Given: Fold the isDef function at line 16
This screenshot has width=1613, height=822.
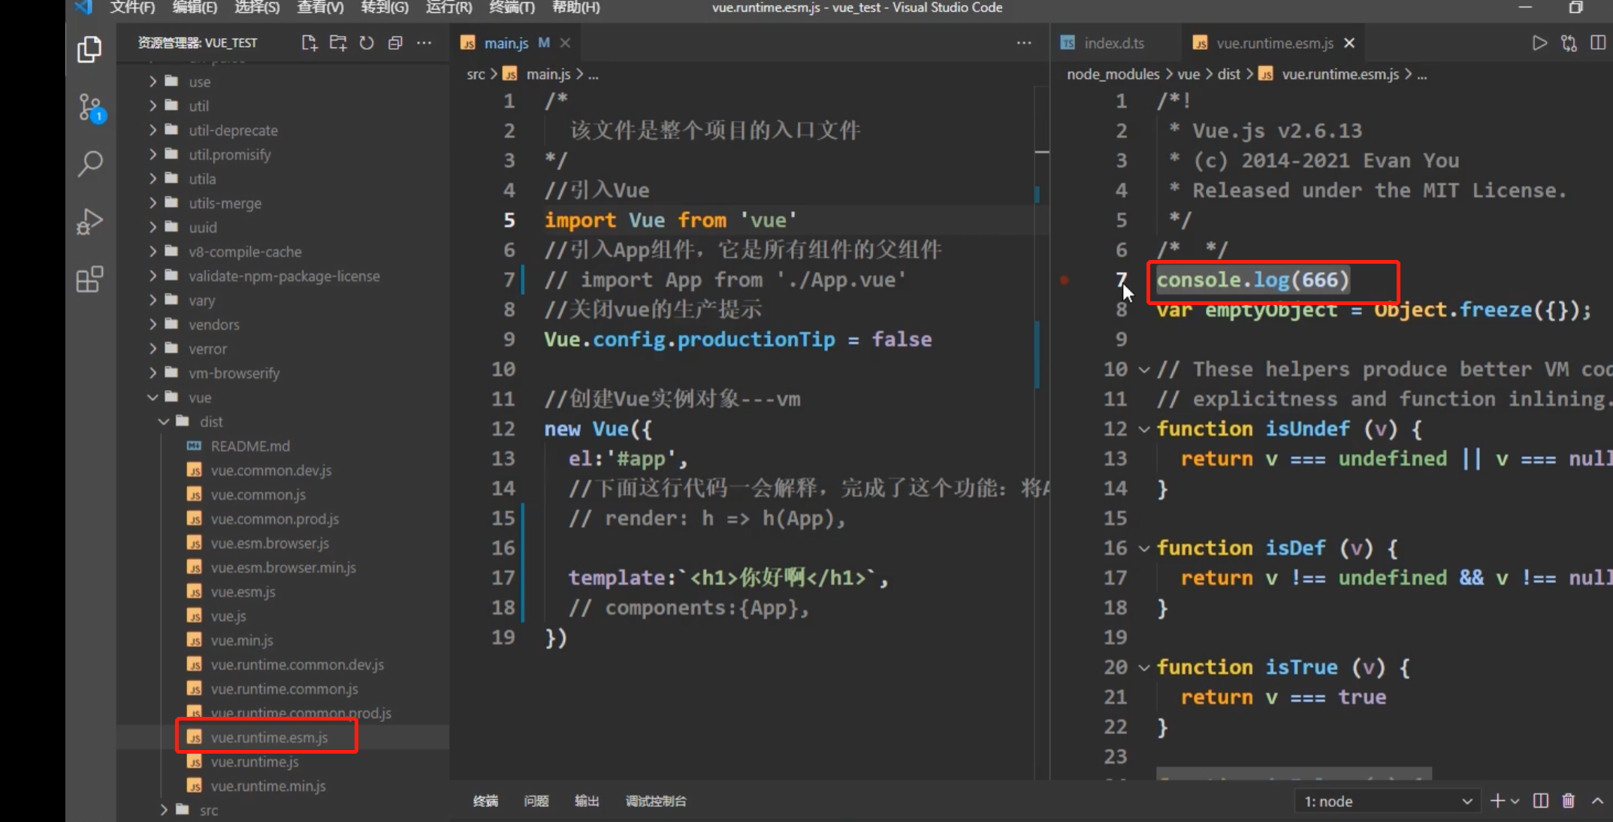Looking at the screenshot, I should pyautogui.click(x=1144, y=549).
